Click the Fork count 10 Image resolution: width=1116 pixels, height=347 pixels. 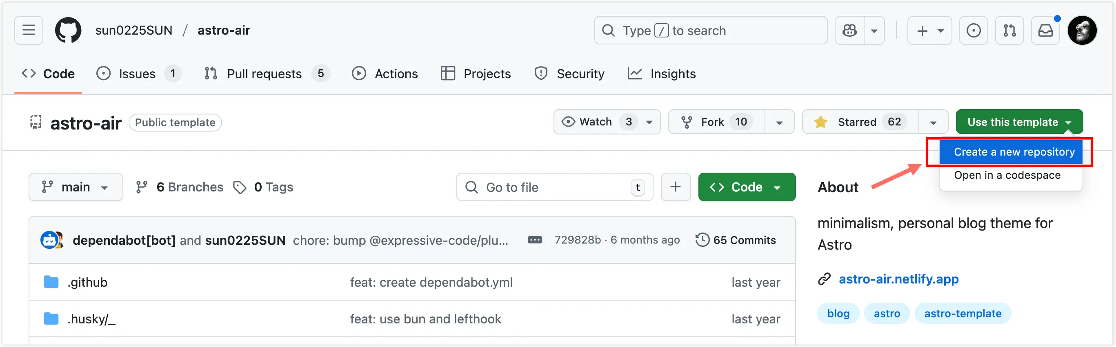[x=741, y=122]
